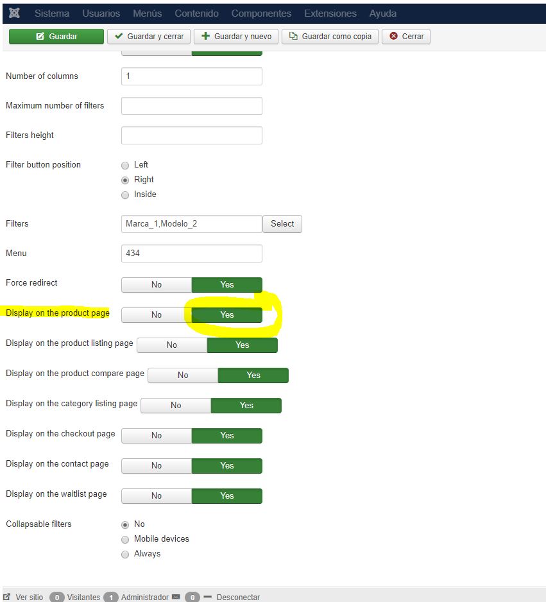The height and width of the screenshot is (602, 546).
Task: Open the Menús menu
Action: (x=148, y=13)
